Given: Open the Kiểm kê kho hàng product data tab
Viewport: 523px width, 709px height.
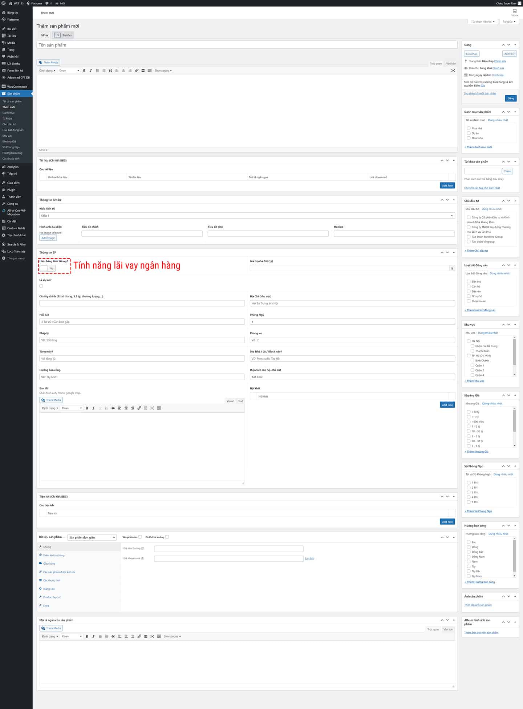Looking at the screenshot, I should [x=54, y=555].
